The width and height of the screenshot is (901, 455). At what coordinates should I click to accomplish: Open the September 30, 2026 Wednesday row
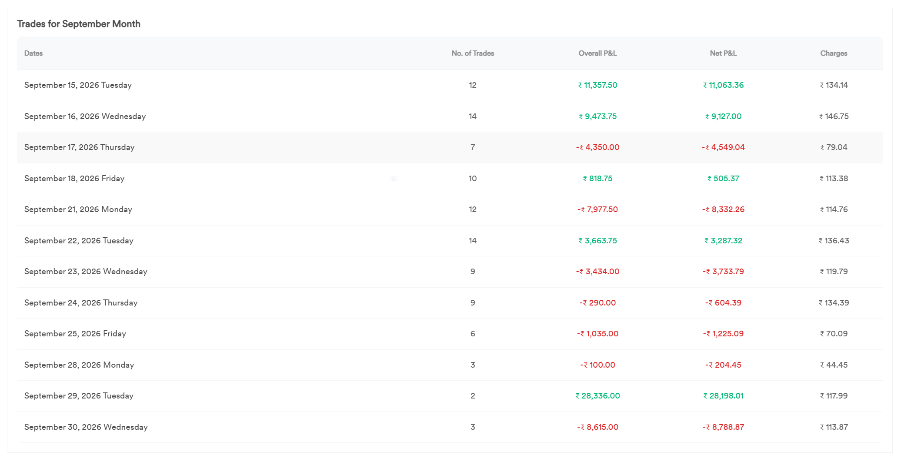[450, 427]
